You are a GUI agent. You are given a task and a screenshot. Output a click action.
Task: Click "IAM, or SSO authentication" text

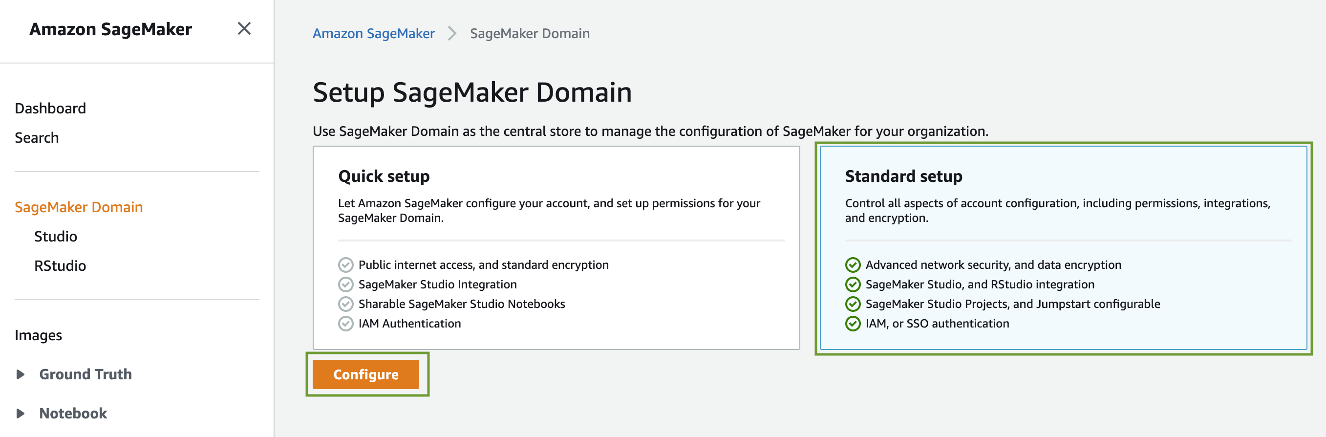[938, 323]
